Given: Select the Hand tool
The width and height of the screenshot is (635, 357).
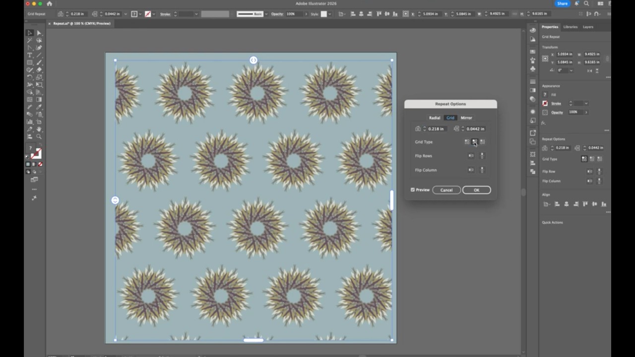Looking at the screenshot, I should [x=39, y=129].
